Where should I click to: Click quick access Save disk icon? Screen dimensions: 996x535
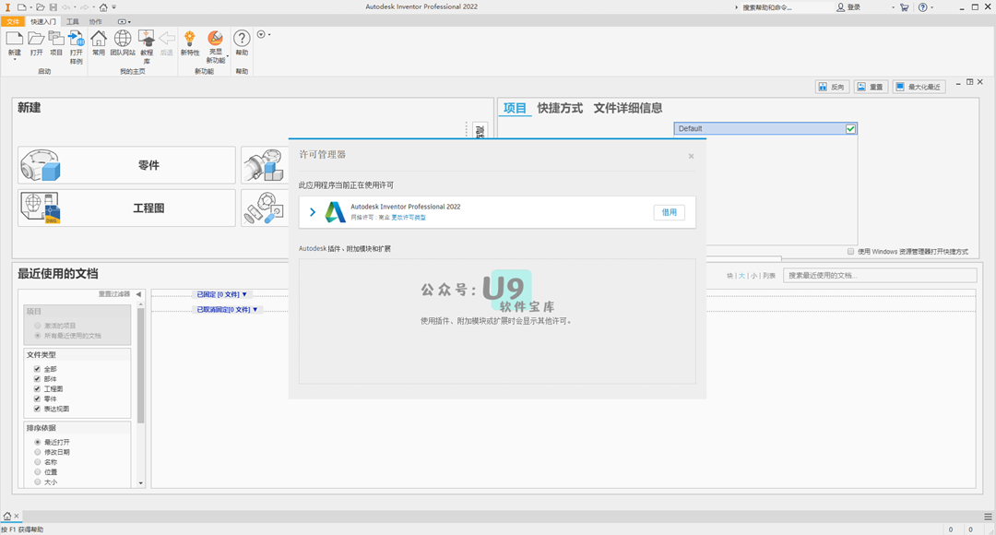point(53,7)
